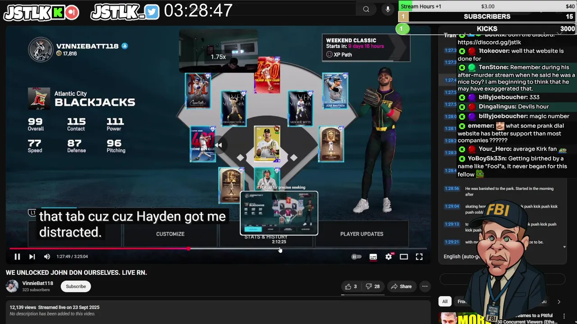
Task: Click username YoBoySk33n in chat
Action: point(487,158)
